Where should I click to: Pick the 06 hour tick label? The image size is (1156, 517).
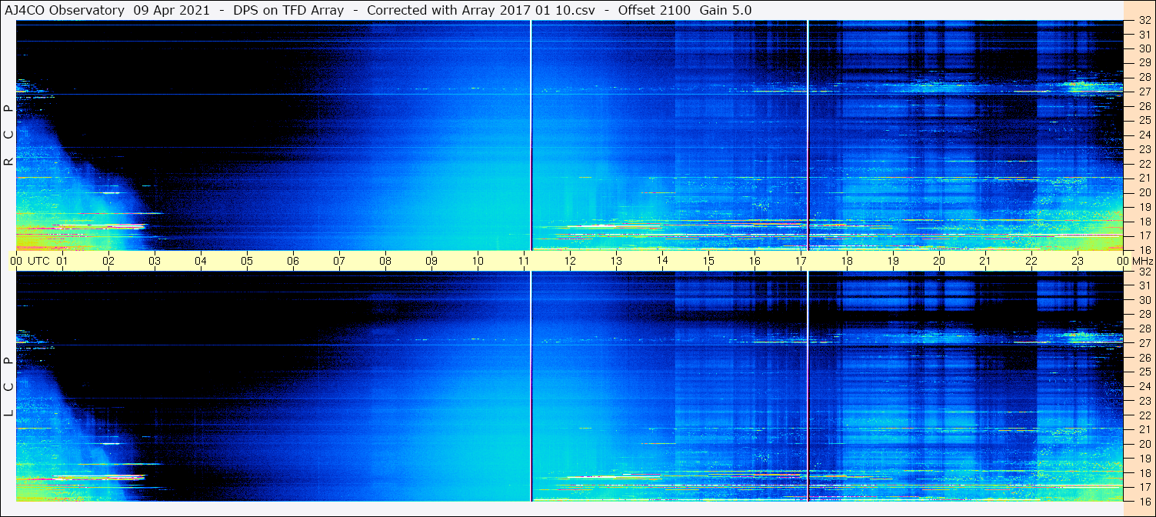coord(293,261)
